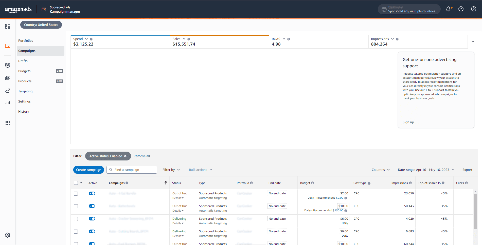Image resolution: width=482 pixels, height=245 pixels.
Task: Click the sort arrow in Campaigns column
Action: click(166, 183)
